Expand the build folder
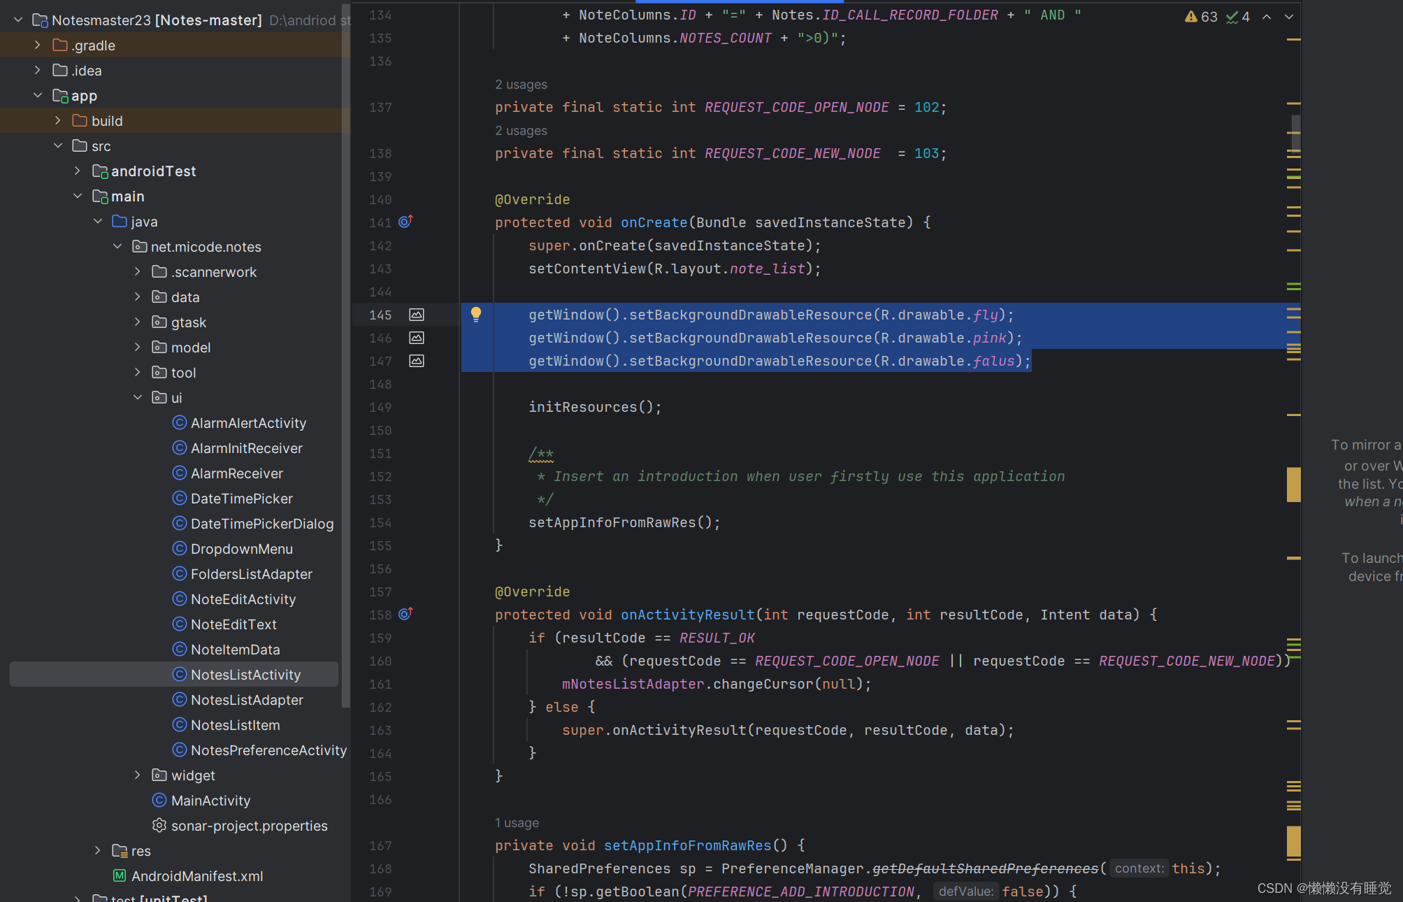1403x902 pixels. tap(58, 121)
